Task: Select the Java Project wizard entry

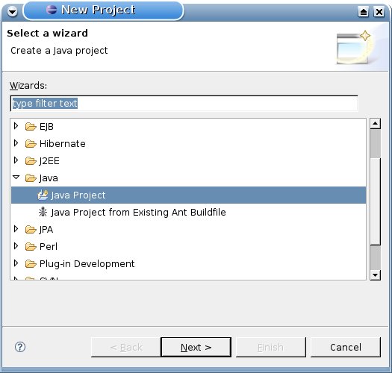Action: click(x=188, y=195)
